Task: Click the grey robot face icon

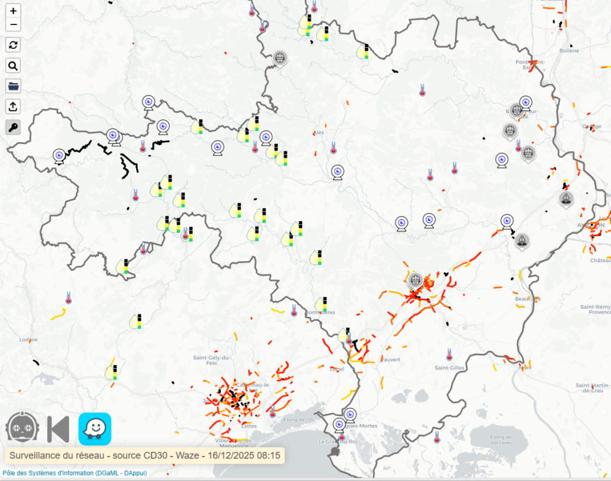Action: coord(23,429)
